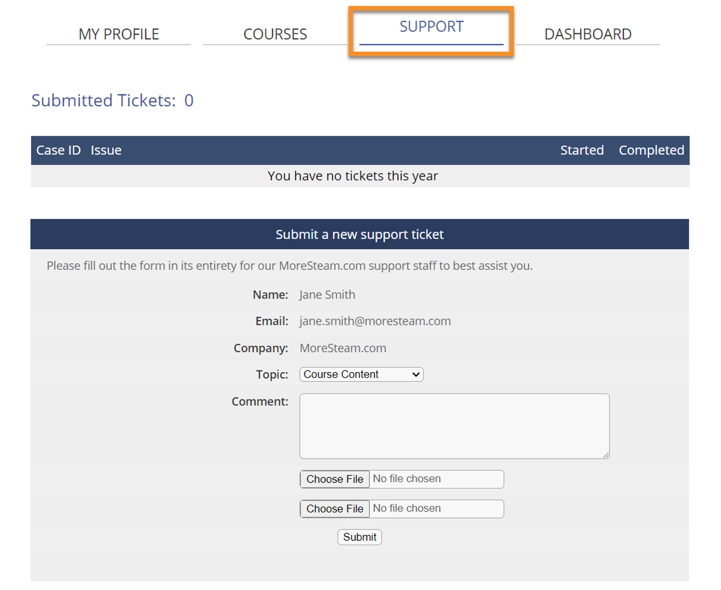Click inside the Comment text area
This screenshot has height=590, width=721.
click(454, 426)
